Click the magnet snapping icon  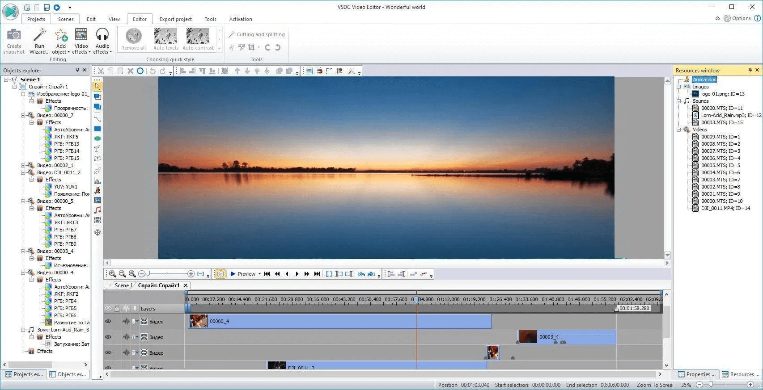[319, 71]
